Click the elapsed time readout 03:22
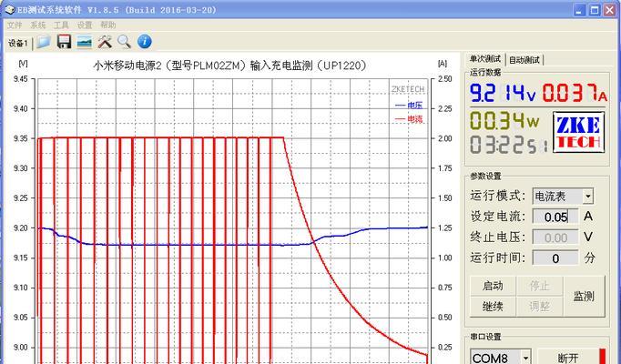The width and height of the screenshot is (621, 364). (x=508, y=145)
